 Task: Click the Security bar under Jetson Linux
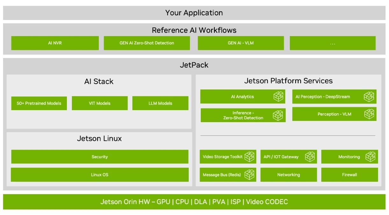tap(99, 157)
